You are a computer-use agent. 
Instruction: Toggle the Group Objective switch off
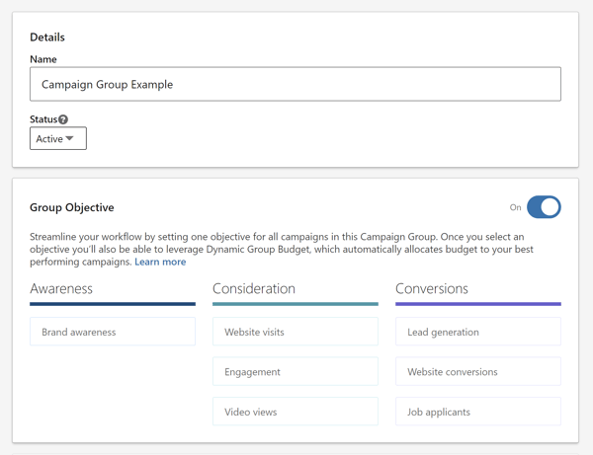(x=544, y=207)
